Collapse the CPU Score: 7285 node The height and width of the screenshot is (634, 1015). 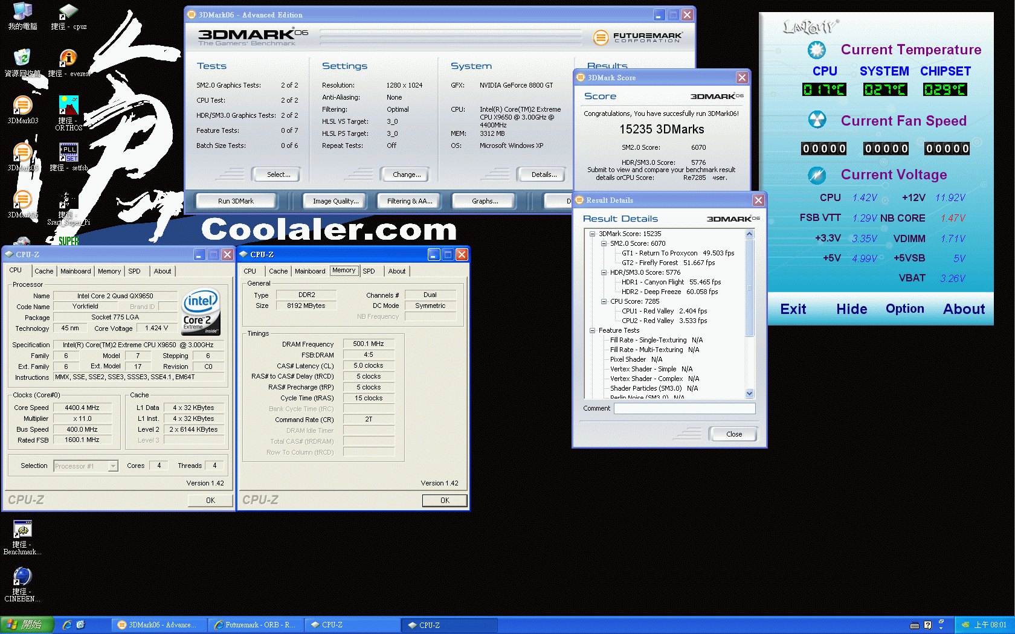pos(604,301)
